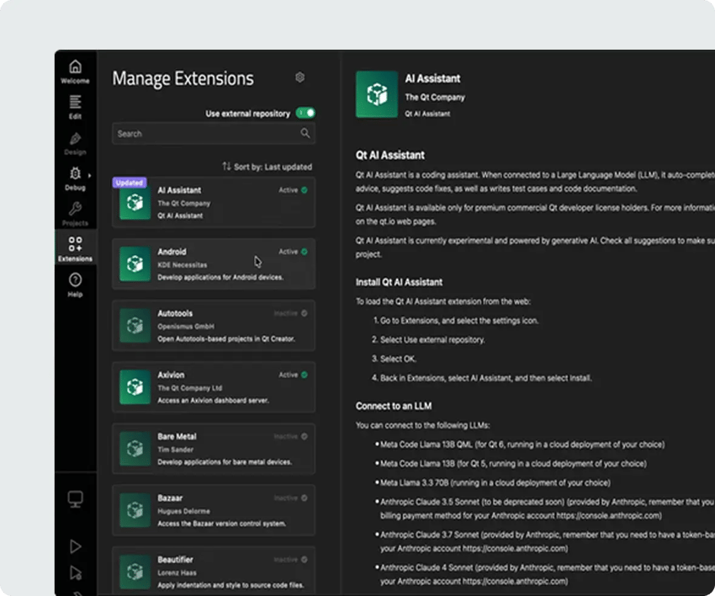715x596 pixels.
Task: Open the kit selector monitor dropdown
Action: pos(76,498)
